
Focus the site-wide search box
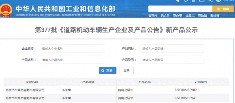[180, 9]
